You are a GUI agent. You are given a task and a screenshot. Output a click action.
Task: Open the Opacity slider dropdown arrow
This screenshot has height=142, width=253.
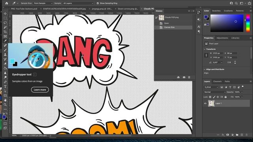(242, 92)
